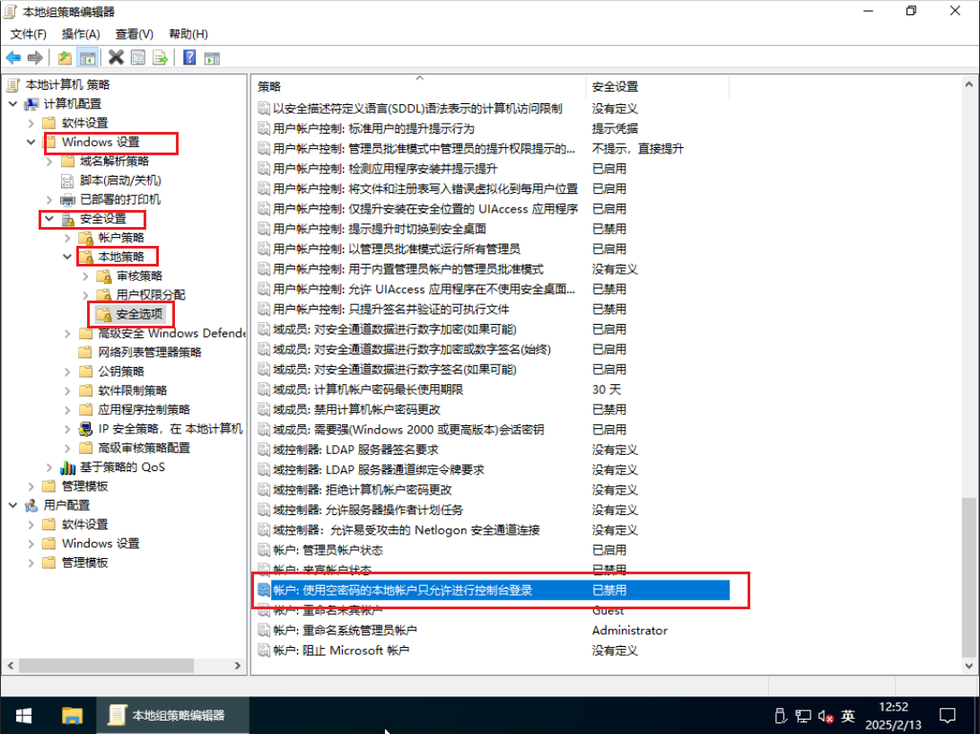Open the 操作(A) menu

[x=80, y=34]
